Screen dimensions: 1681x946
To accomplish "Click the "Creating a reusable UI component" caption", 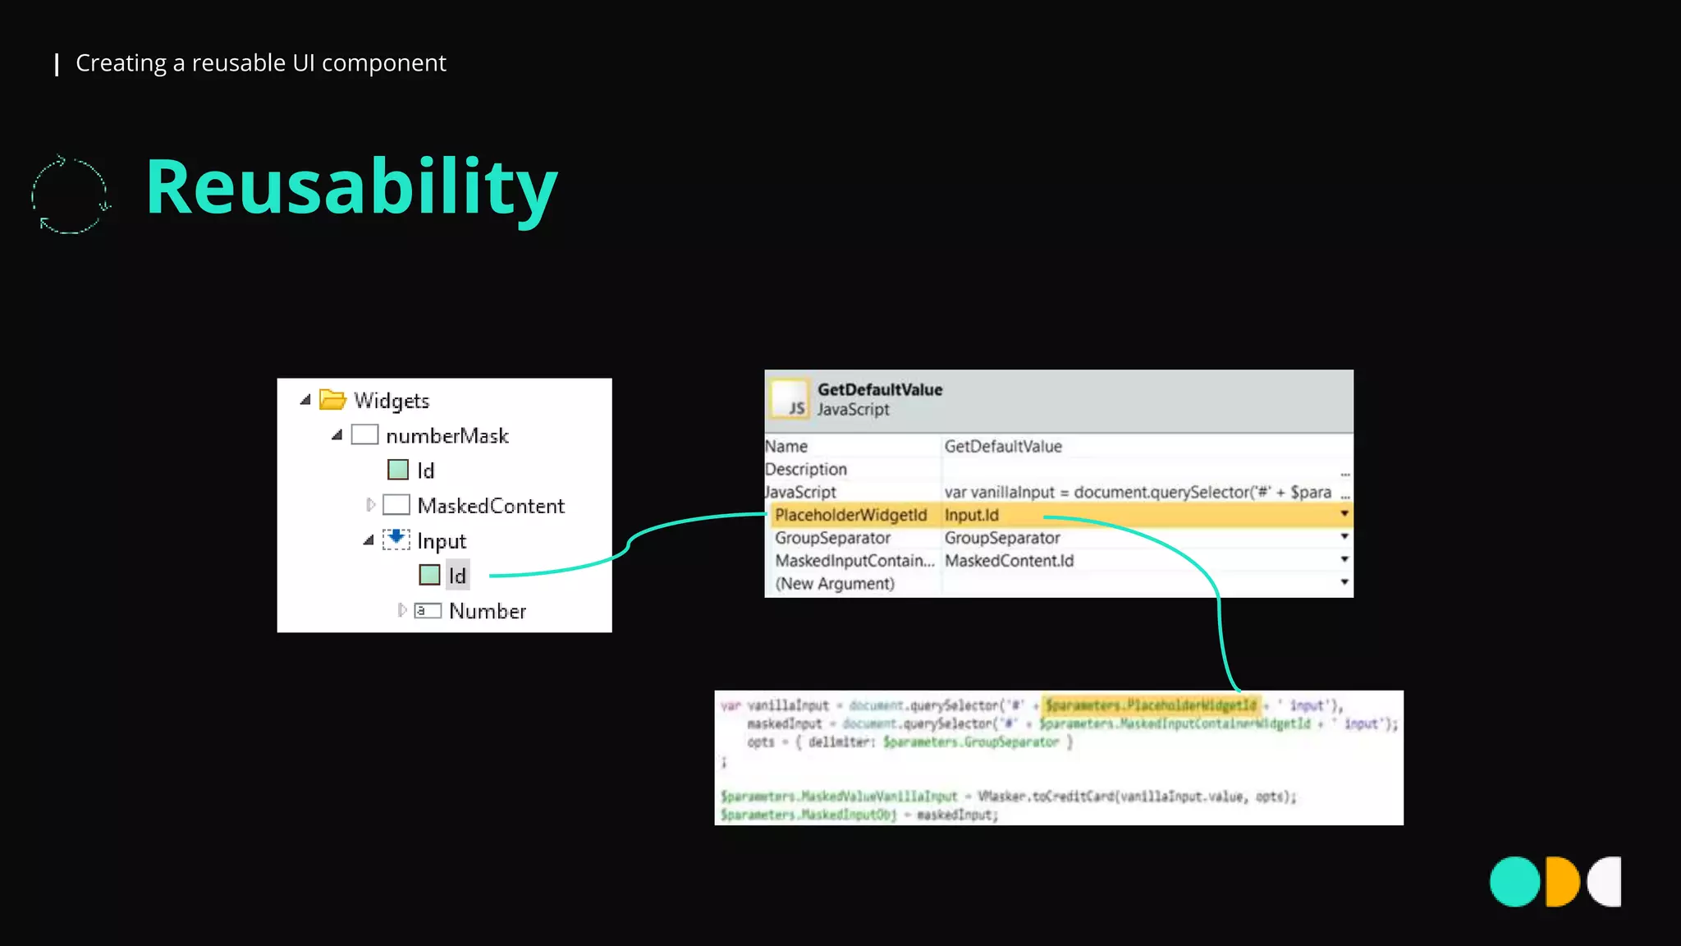I will click(x=261, y=63).
